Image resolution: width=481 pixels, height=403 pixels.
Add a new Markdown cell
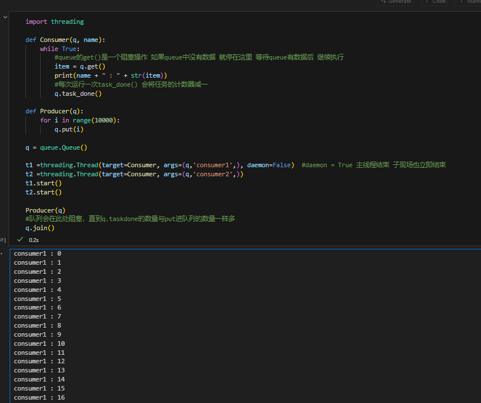point(470,2)
